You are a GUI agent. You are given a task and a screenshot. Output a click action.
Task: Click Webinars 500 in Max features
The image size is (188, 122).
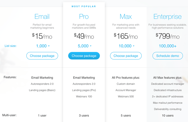click(x=126, y=96)
